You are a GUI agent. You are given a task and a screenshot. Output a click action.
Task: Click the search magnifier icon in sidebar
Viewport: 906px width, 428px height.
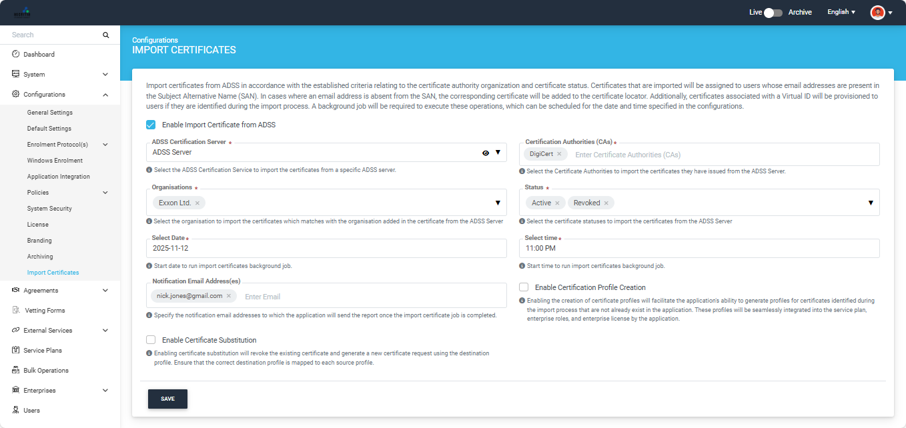point(105,35)
